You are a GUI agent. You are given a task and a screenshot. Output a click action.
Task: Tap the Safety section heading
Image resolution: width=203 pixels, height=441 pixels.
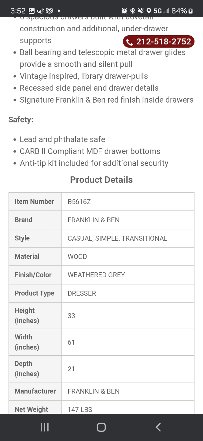point(21,120)
